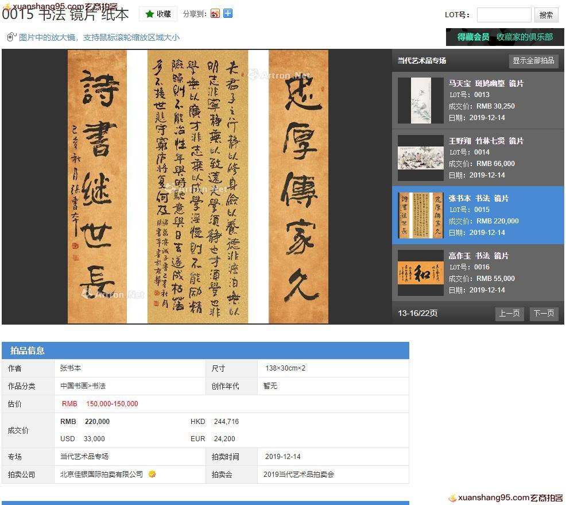Viewport: 566px width, 505px height.
Task: Open thumbnail of 马天宝 斑鸠幽篁 lot
Action: (x=421, y=101)
